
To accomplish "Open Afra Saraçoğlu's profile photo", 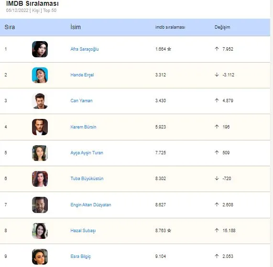I will 40,49.
